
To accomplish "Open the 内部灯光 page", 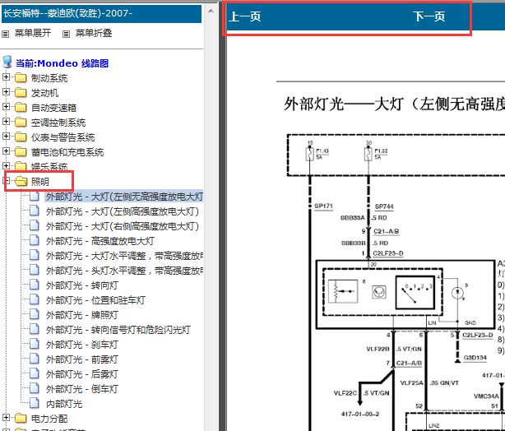I will coord(64,404).
